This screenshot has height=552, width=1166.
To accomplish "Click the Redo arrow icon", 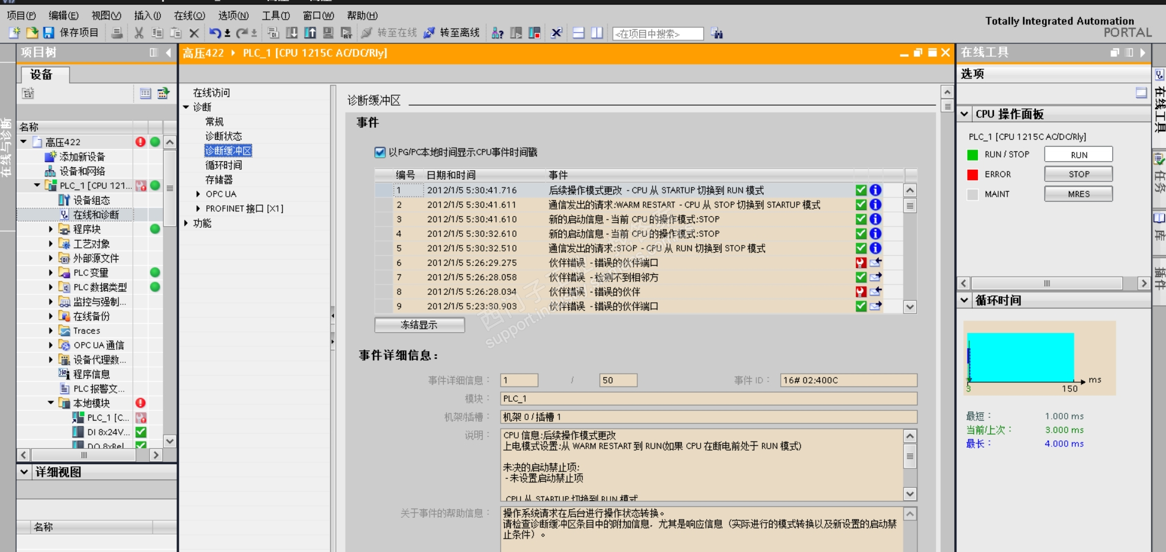I will pyautogui.click(x=242, y=33).
